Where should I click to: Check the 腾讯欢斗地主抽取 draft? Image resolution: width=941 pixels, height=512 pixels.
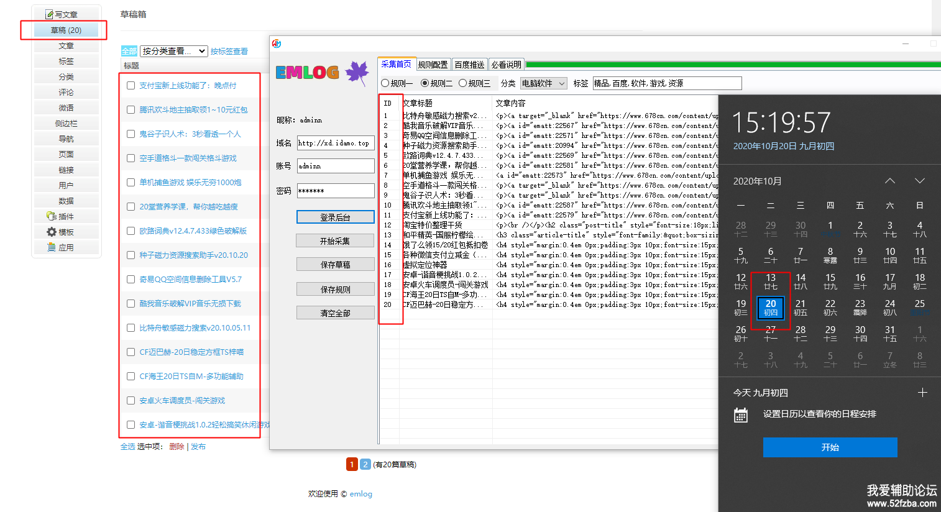tap(131, 109)
